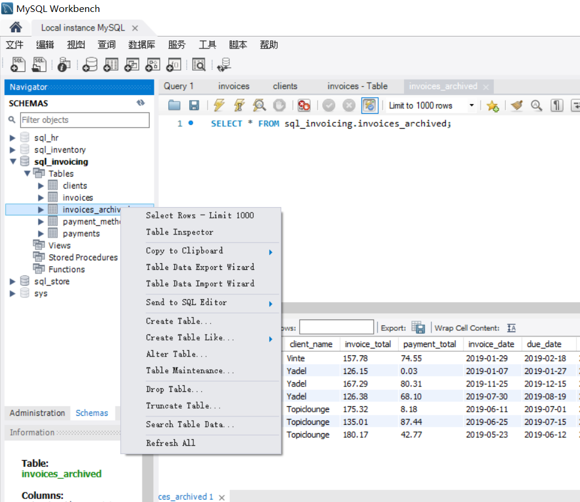
Task: Open find panel magnifier icon in editor
Action: tap(536, 106)
